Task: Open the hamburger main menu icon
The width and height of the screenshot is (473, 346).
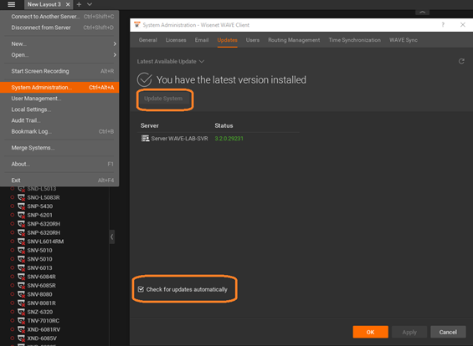Action: [x=11, y=4]
